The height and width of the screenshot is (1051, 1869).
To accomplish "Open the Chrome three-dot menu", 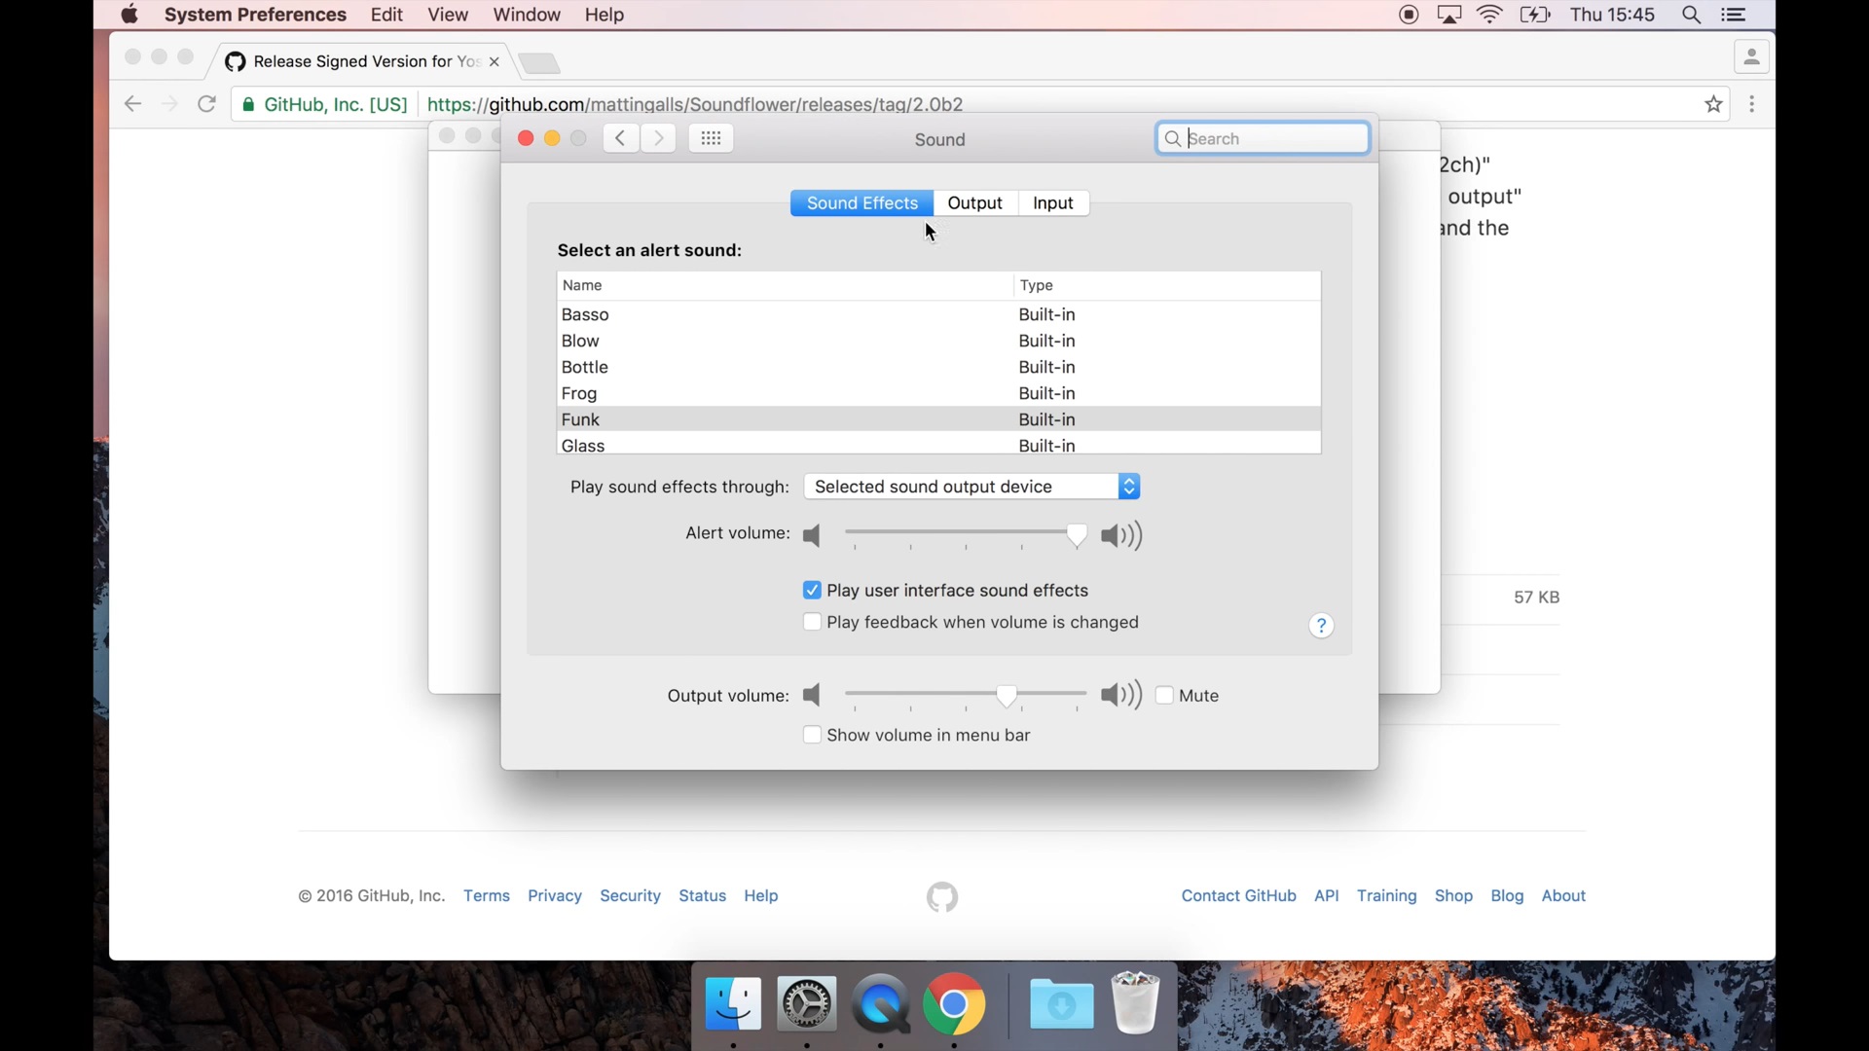I will [x=1752, y=104].
